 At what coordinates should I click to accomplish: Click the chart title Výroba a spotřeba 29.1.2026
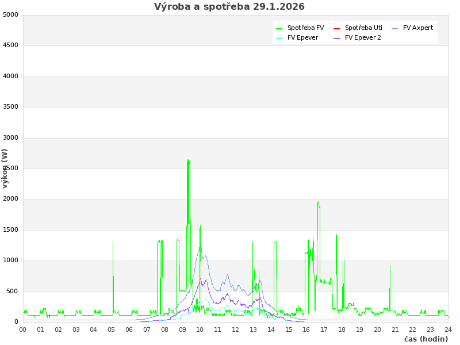pos(229,7)
